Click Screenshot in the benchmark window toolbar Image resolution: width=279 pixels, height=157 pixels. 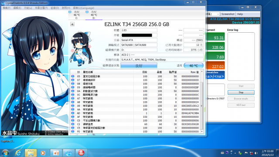click(x=228, y=14)
